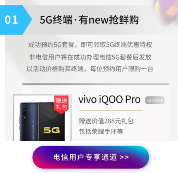
Task: Click the 每位预约用户限购一台 notice line
Action: 121,69
